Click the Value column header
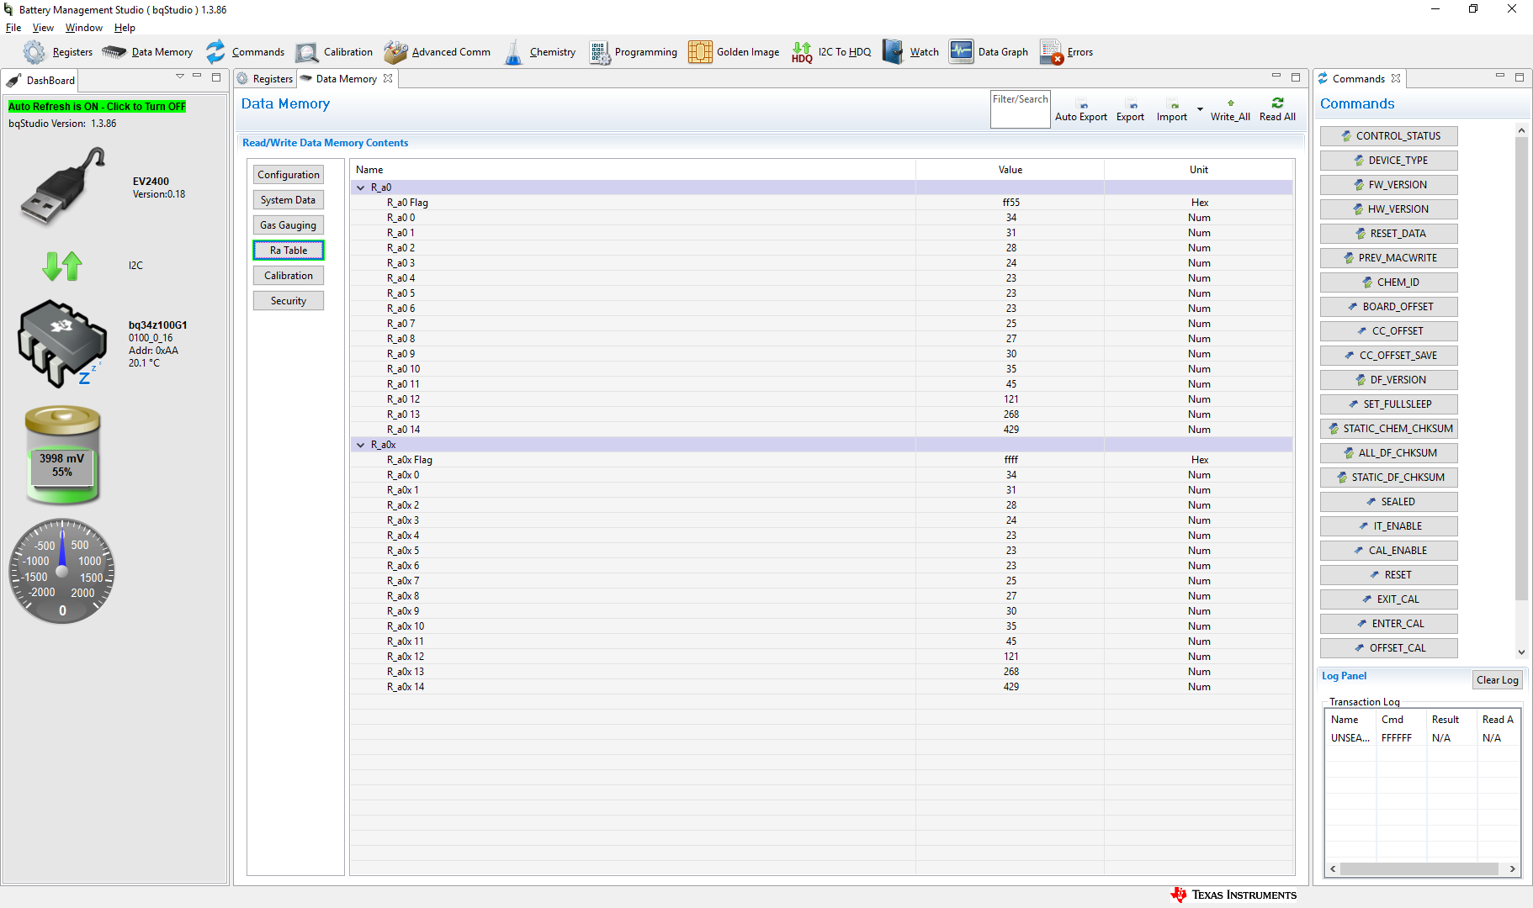Screen dimensions: 1533x908 pyautogui.click(x=1011, y=170)
